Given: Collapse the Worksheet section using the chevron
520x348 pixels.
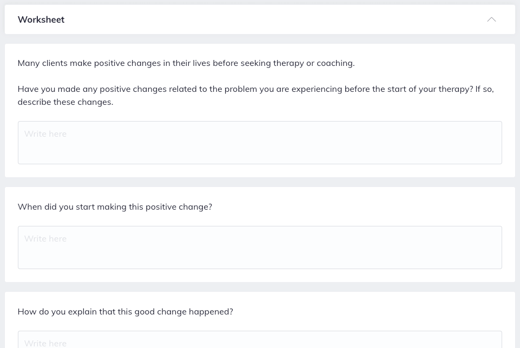Looking at the screenshot, I should [491, 19].
